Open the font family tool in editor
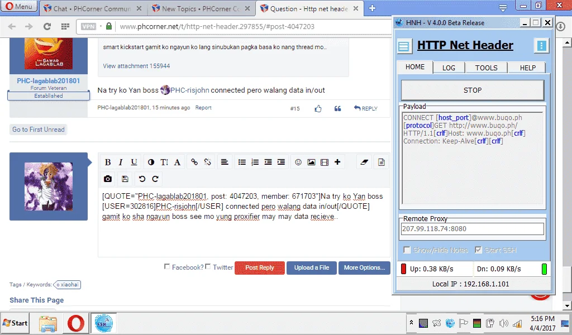Image resolution: width=572 pixels, height=335 pixels. (x=177, y=162)
